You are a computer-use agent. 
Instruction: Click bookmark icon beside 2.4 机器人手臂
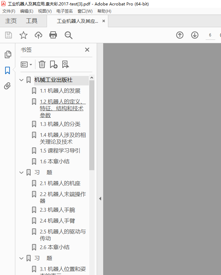point(34,221)
